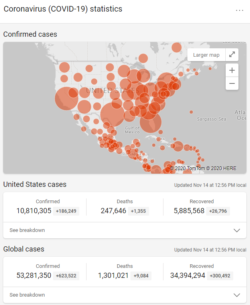Click the global confirmed figure 53,281,350

[34, 275]
